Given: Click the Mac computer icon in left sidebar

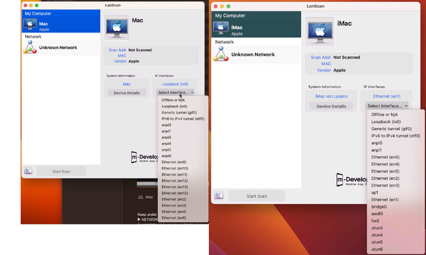Looking at the screenshot, I should tap(30, 24).
